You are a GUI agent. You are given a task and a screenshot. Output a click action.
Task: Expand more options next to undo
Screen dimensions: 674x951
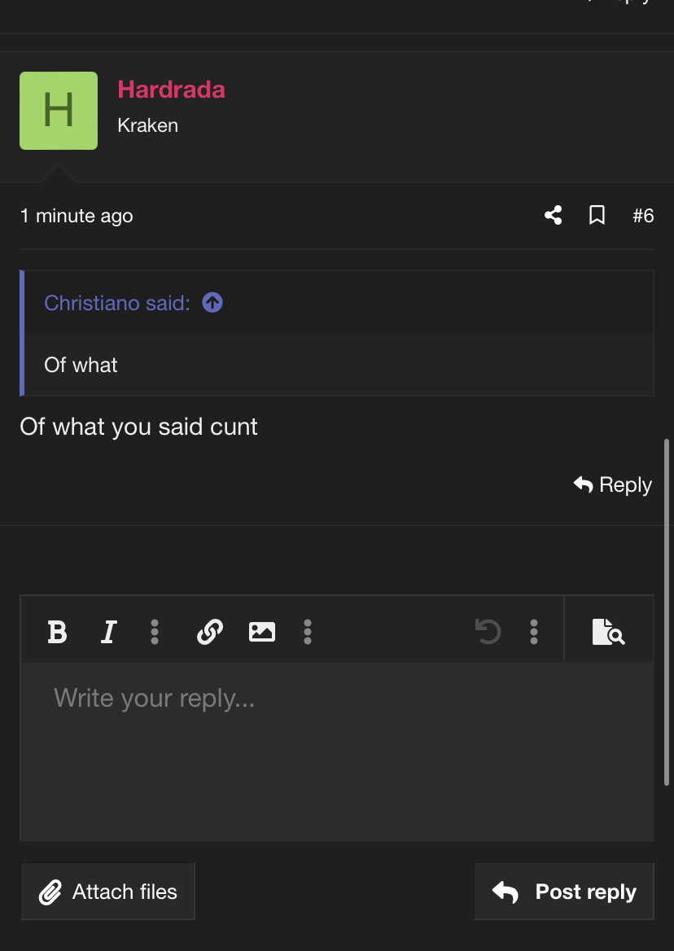tap(533, 632)
